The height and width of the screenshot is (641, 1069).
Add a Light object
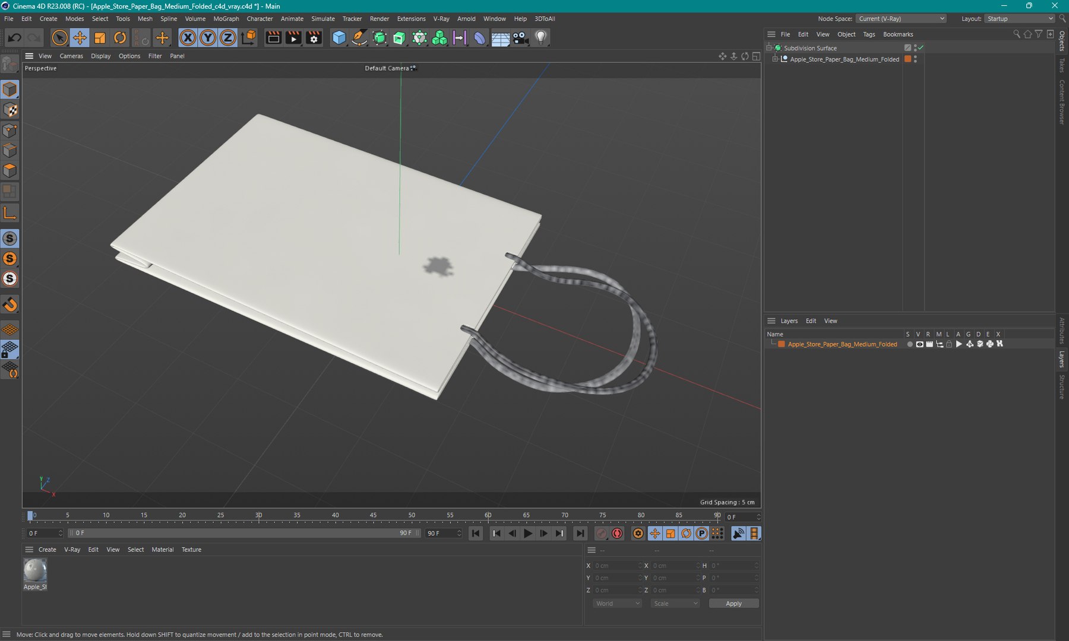click(x=540, y=38)
